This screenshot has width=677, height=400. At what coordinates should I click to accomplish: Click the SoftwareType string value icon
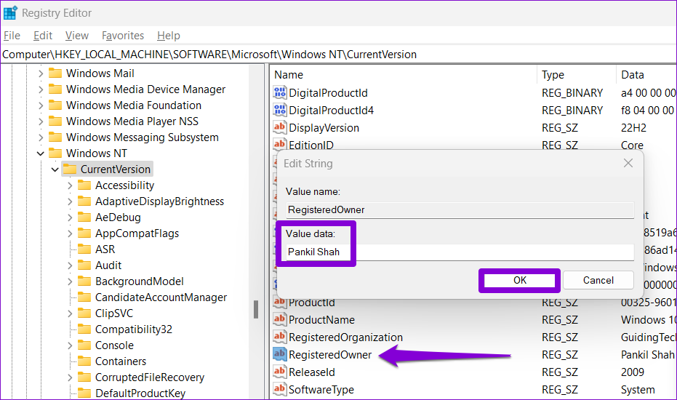[x=280, y=390]
